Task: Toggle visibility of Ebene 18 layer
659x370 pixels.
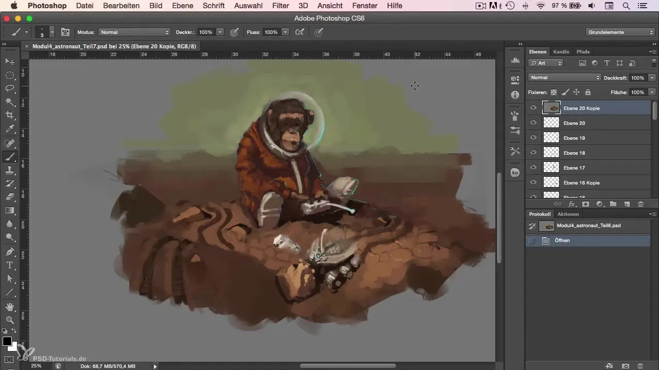Action: click(533, 153)
